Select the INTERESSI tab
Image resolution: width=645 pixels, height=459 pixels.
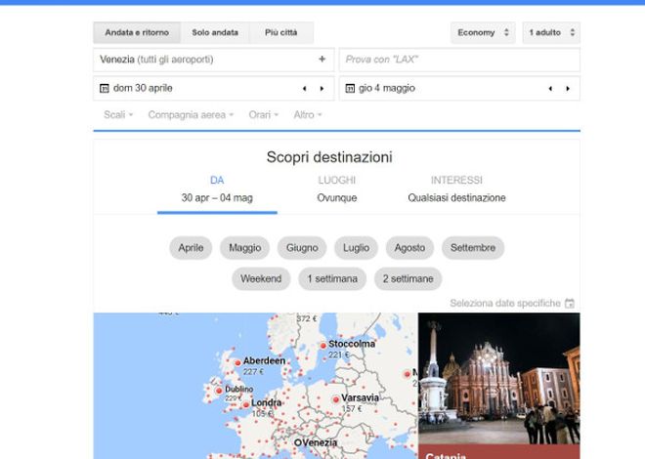tap(456, 189)
